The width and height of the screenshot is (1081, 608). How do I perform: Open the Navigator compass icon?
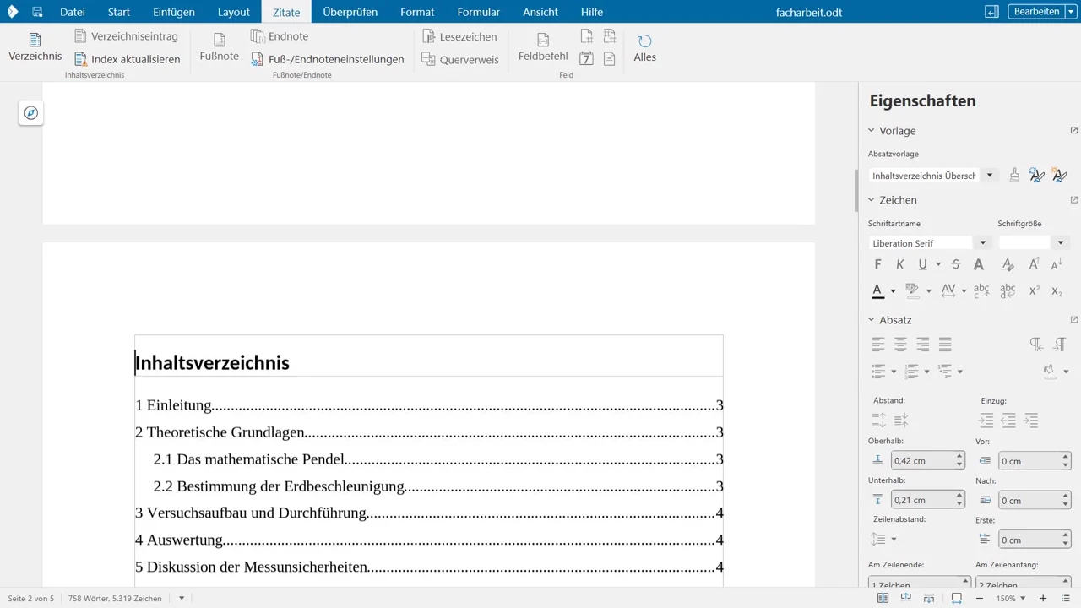31,112
